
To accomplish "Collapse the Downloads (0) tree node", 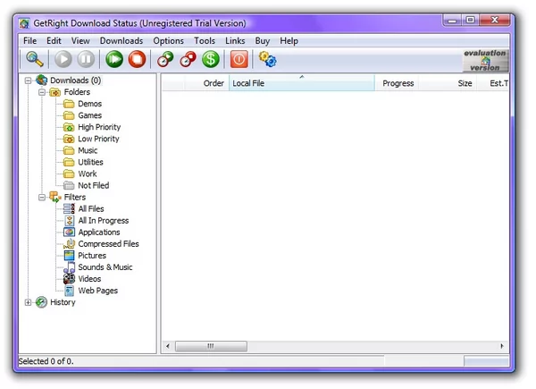I will click(28, 80).
